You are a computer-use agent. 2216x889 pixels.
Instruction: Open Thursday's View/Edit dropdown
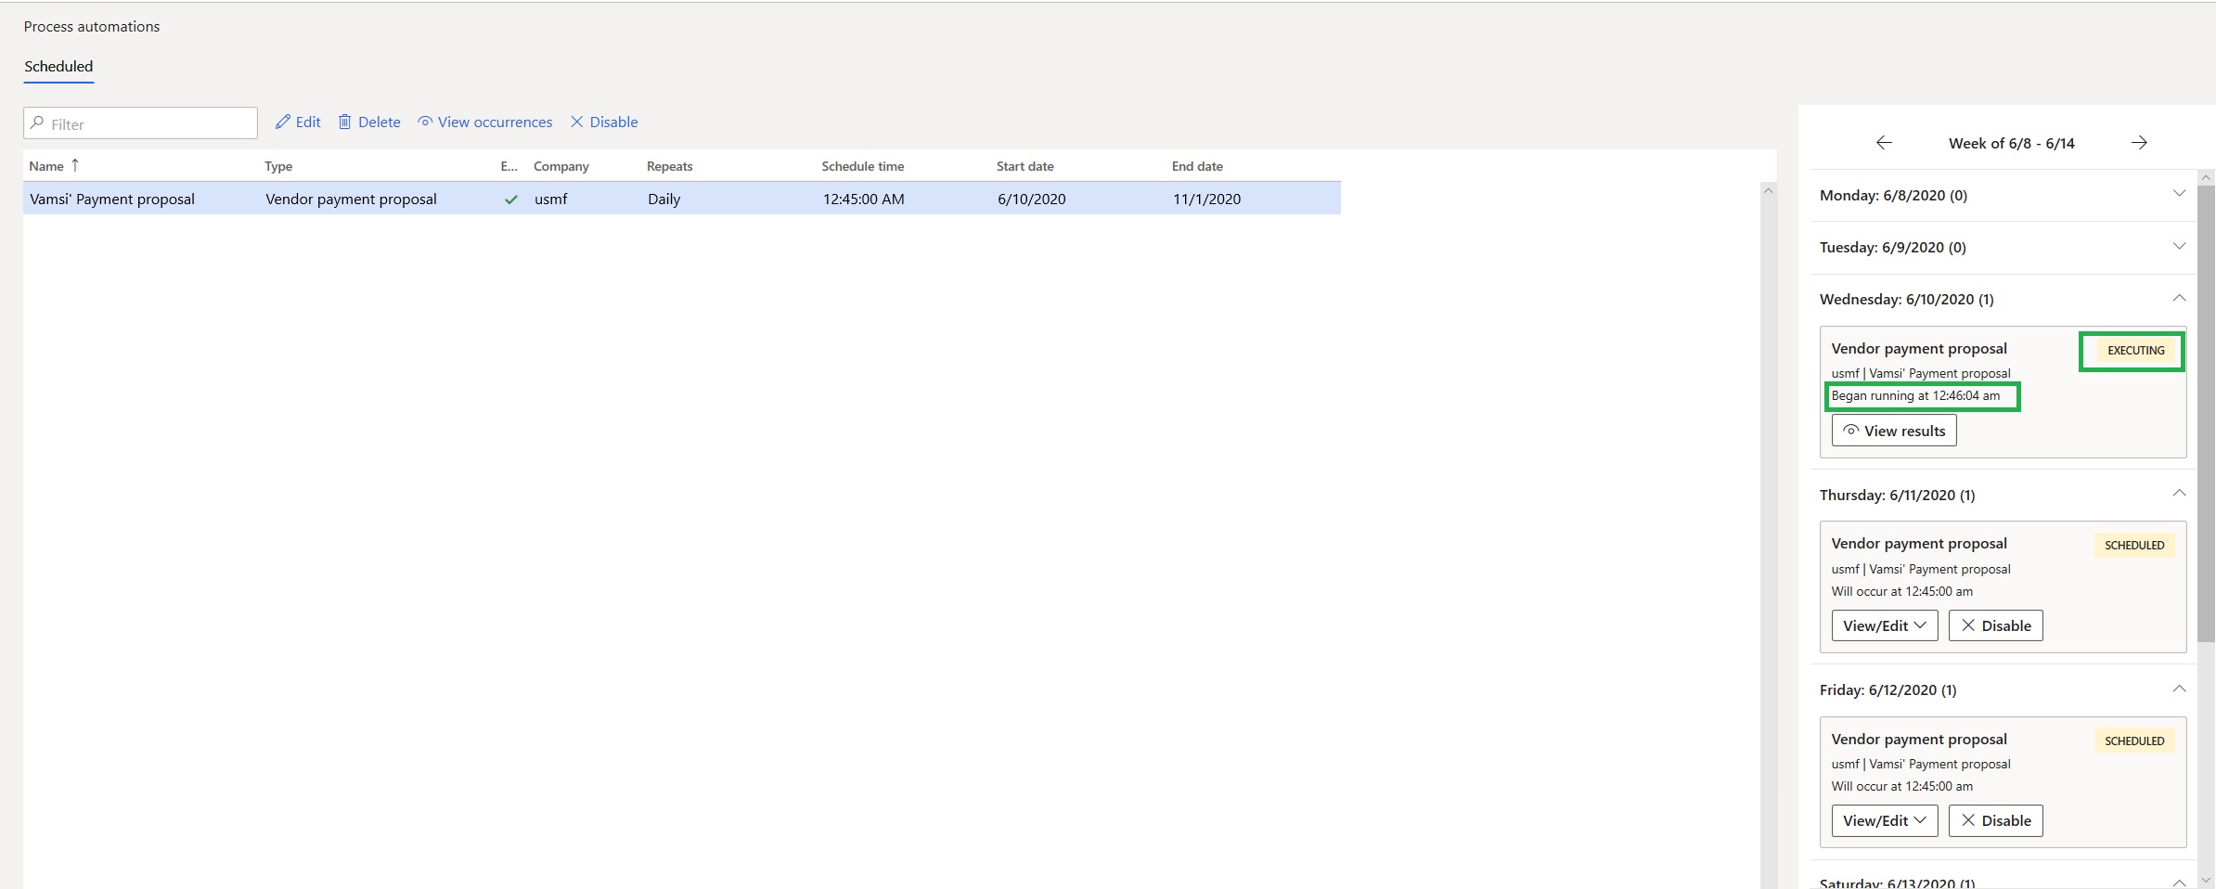(1884, 626)
